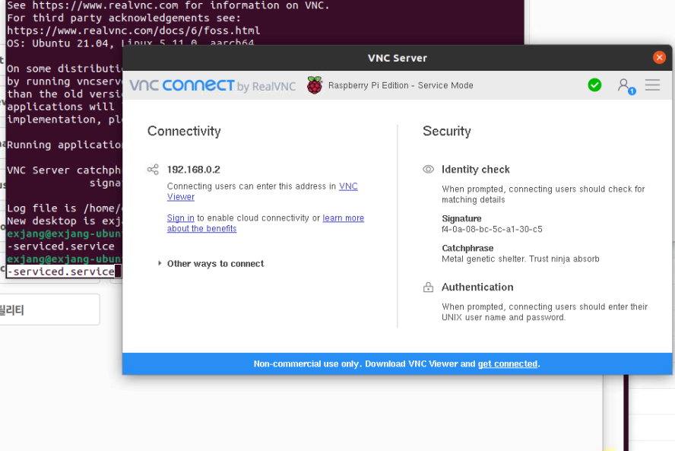This screenshot has height=451, width=675.
Task: Click the Log file is /home/ terminal line
Action: tap(65, 208)
